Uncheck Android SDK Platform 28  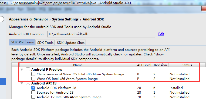click(x=33, y=88)
